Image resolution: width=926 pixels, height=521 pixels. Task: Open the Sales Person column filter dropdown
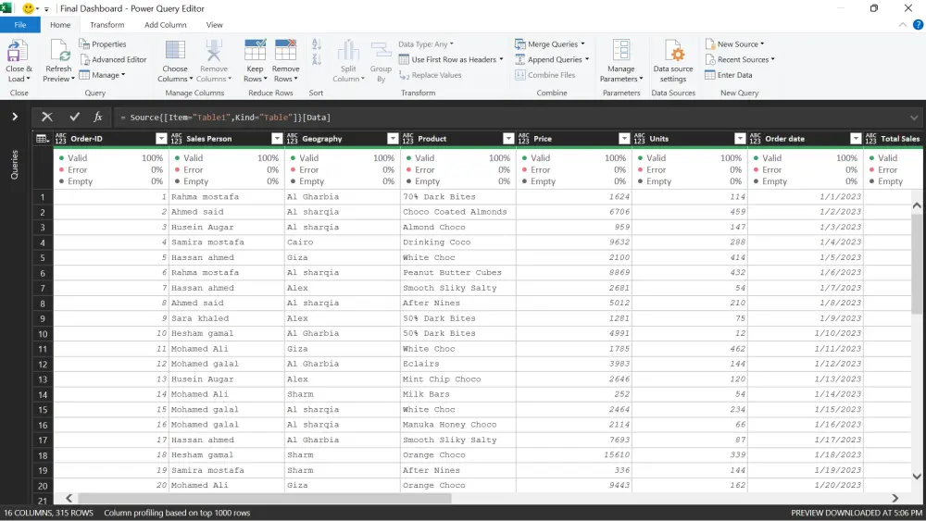point(277,139)
